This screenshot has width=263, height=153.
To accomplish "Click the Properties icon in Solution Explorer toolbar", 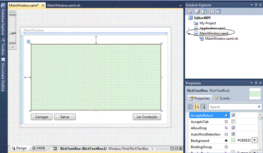I will pyautogui.click(x=189, y=11).
